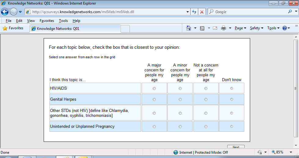Open the View menu
299x158 pixels.
(x=31, y=21)
